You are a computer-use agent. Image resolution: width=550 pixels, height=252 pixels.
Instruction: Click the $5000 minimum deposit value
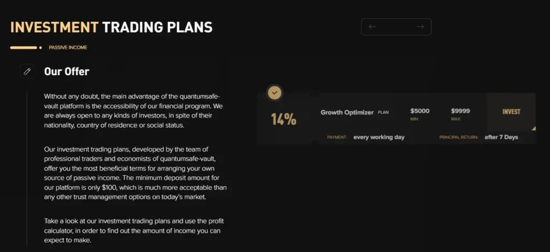pos(420,111)
